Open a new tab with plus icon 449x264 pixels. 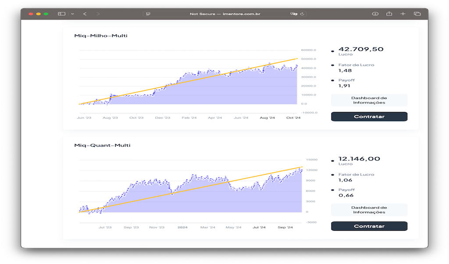(x=403, y=14)
